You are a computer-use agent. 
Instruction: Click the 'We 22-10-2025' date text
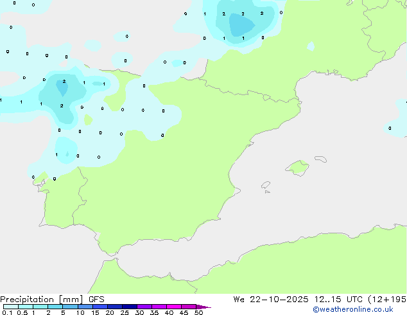pos(271,300)
